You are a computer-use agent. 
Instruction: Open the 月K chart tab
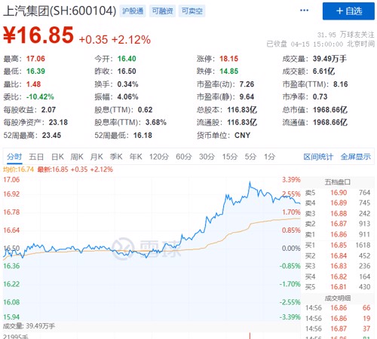point(97,157)
